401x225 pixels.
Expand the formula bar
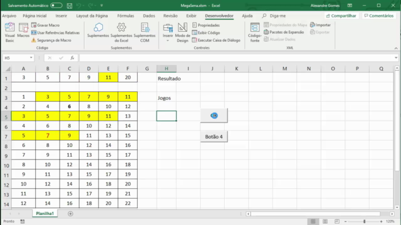coord(396,58)
